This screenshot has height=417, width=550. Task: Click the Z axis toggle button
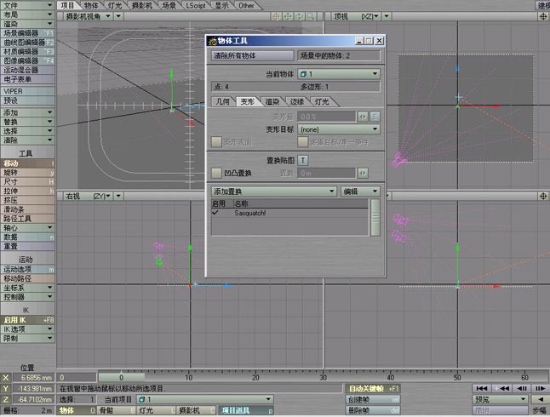tap(6, 399)
